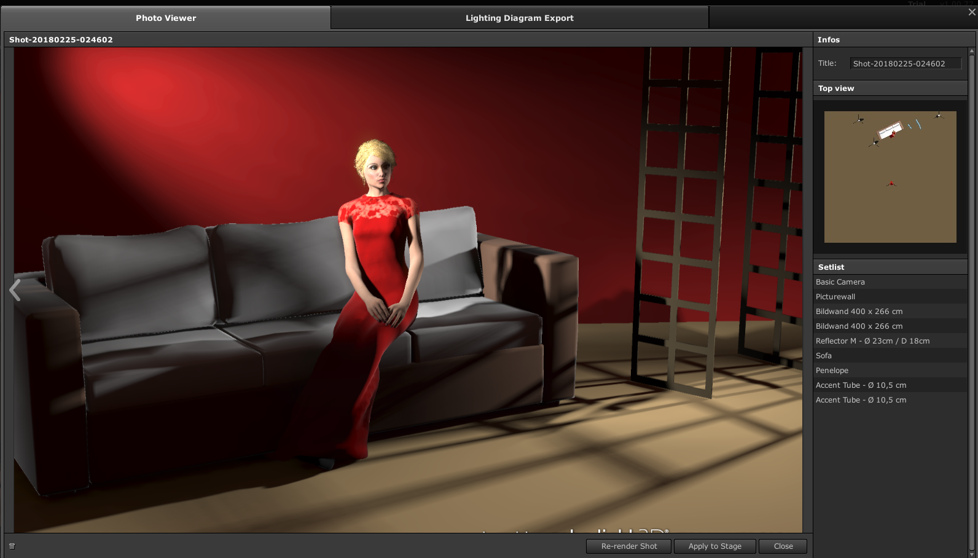The height and width of the screenshot is (558, 978).
Task: Click the white sofa icon in Top view
Action: point(890,130)
